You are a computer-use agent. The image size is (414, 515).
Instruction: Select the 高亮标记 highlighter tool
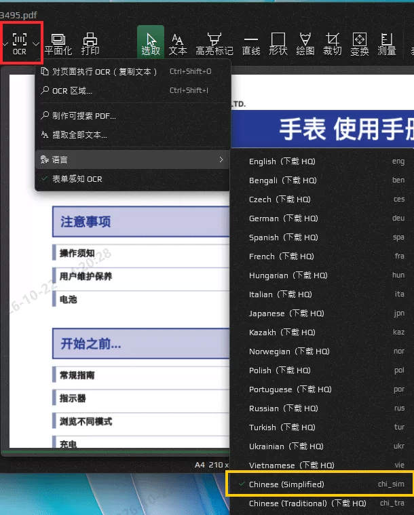coord(214,44)
